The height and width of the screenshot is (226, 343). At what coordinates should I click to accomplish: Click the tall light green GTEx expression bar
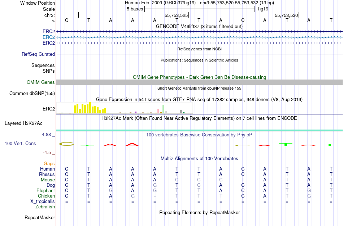pyautogui.click(x=164, y=109)
